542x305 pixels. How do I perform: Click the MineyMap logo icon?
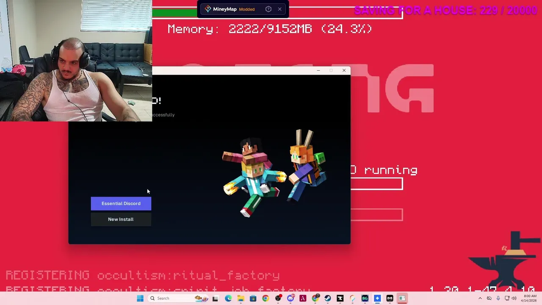tap(207, 9)
